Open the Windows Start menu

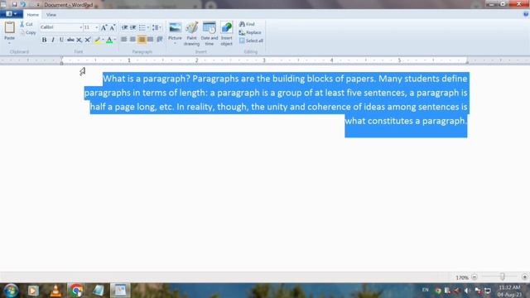(x=11, y=291)
